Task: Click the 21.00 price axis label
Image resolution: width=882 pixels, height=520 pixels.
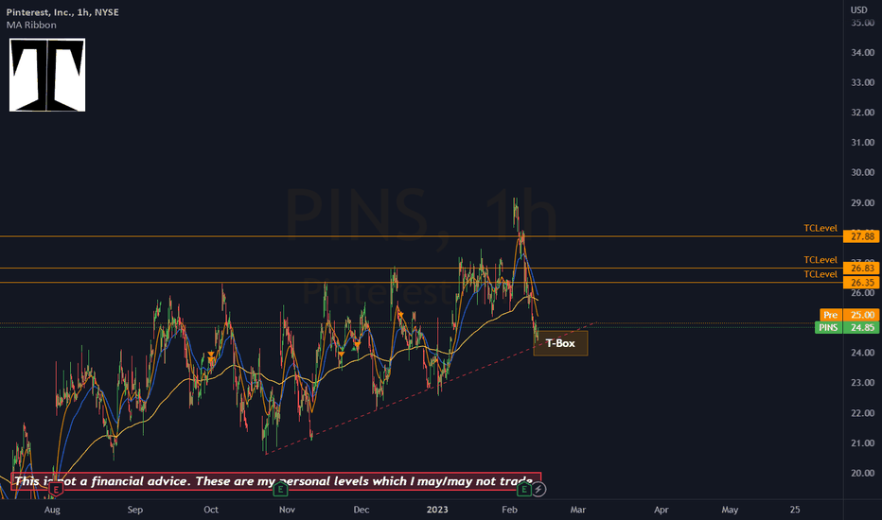Action: point(862,443)
